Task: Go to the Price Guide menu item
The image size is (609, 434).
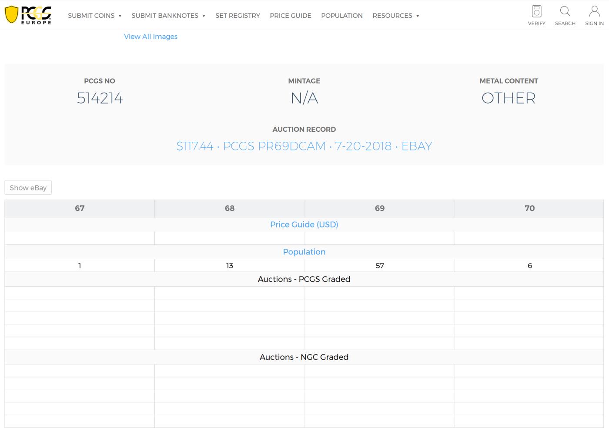Action: [x=290, y=16]
